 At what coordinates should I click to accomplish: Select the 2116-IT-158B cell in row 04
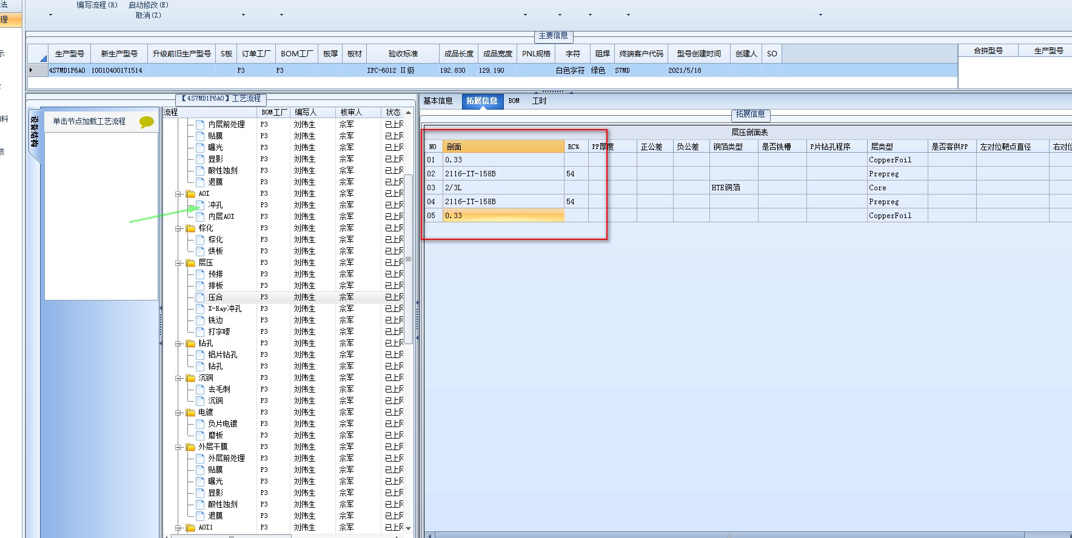point(503,202)
